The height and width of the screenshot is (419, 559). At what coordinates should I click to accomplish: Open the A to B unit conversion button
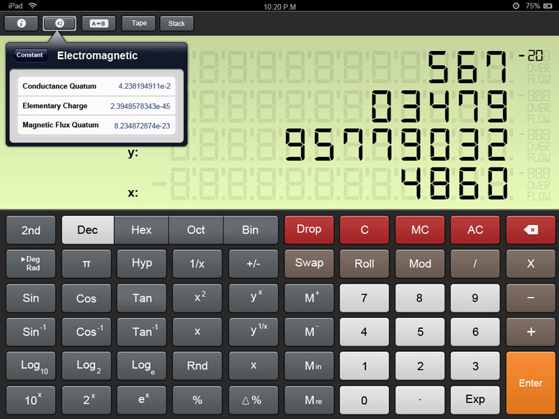coord(99,23)
